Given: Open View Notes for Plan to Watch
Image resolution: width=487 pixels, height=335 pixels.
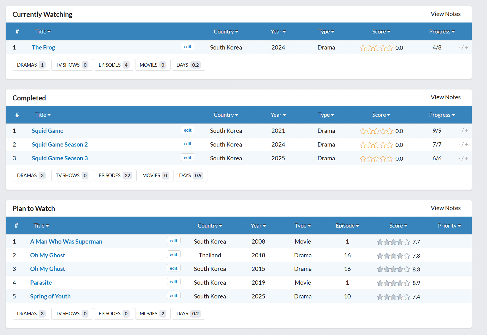Looking at the screenshot, I should 446,208.
